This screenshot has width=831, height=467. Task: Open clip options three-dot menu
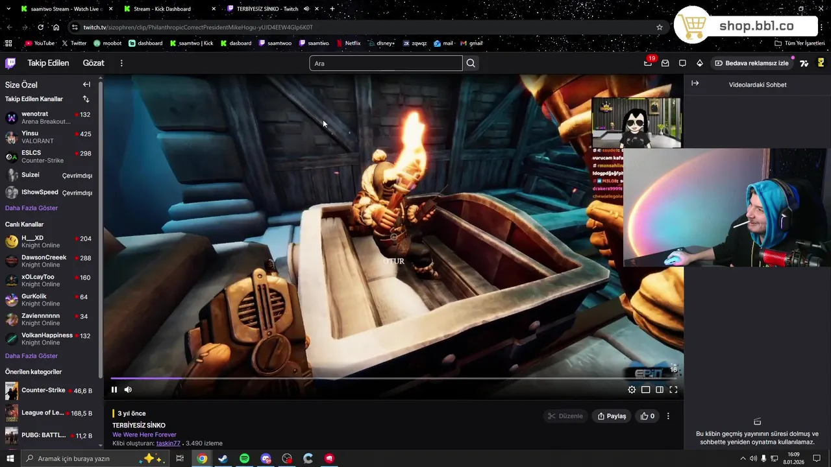(x=668, y=416)
